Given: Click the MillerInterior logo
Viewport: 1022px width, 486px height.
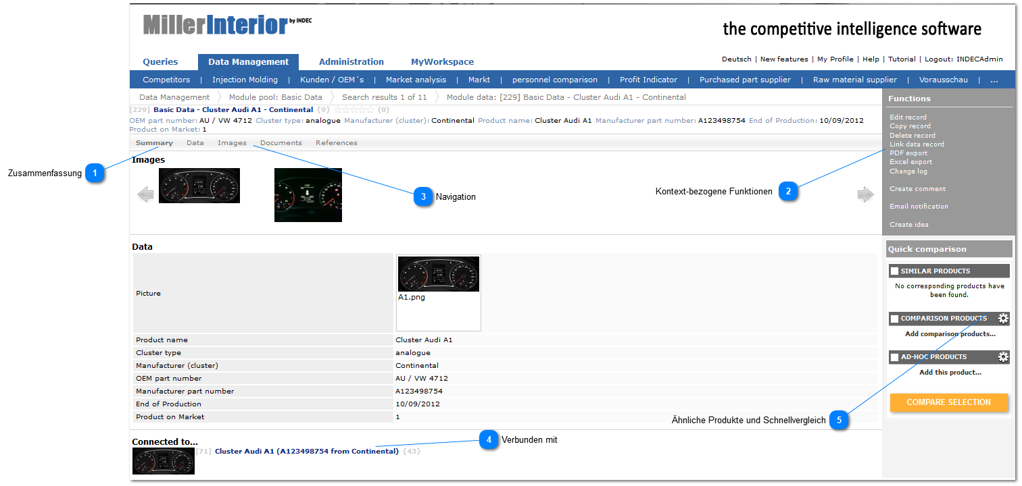Looking at the screenshot, I should pyautogui.click(x=227, y=24).
